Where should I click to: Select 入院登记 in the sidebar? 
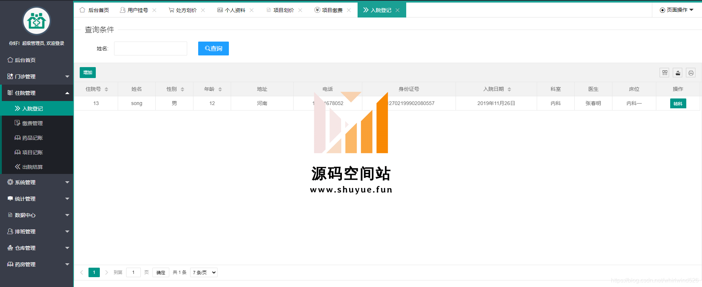tap(37, 108)
